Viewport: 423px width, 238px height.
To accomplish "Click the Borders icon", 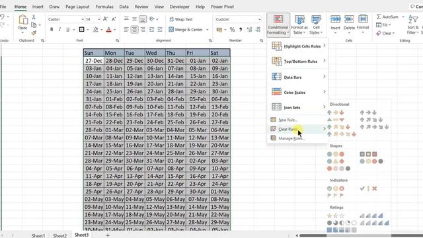I will tap(81, 29).
